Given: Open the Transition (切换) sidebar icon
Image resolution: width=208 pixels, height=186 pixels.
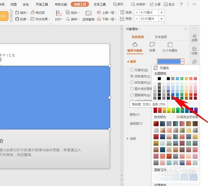Looking at the screenshot, I should 194,51.
